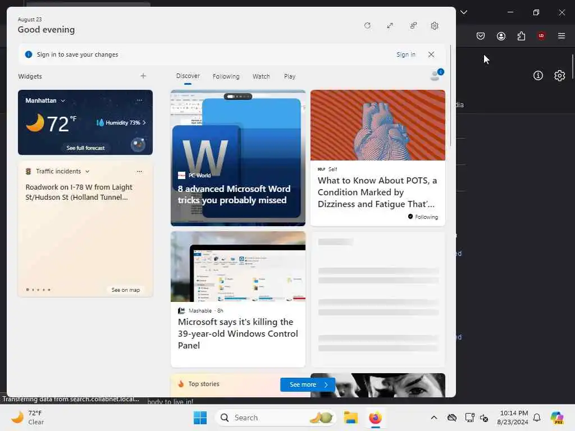Click See on map in traffic widget
575x431 pixels.
click(x=126, y=290)
